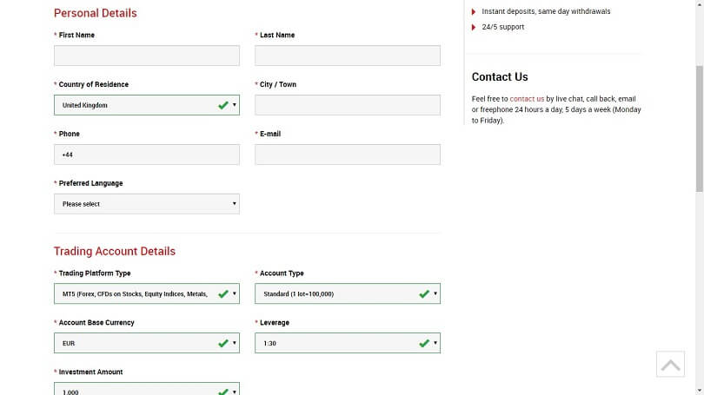Open the Country of Residence dropdown arrow
The image size is (704, 395).
(235, 105)
